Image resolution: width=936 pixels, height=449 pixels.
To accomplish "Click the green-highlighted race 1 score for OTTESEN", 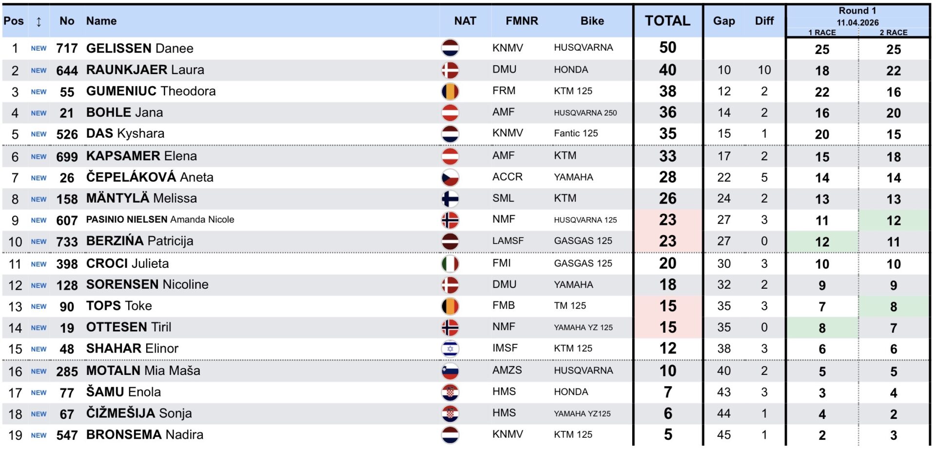I will pos(822,328).
